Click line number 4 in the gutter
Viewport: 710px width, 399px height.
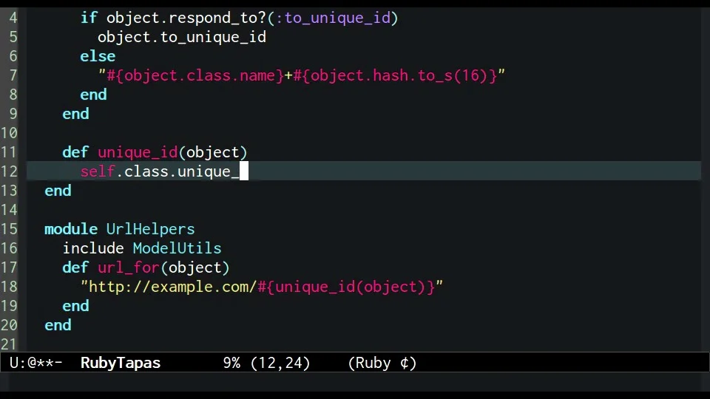(x=13, y=18)
